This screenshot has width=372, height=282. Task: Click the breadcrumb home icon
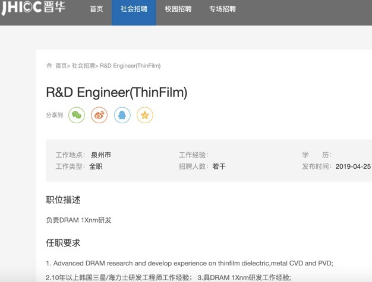click(49, 66)
